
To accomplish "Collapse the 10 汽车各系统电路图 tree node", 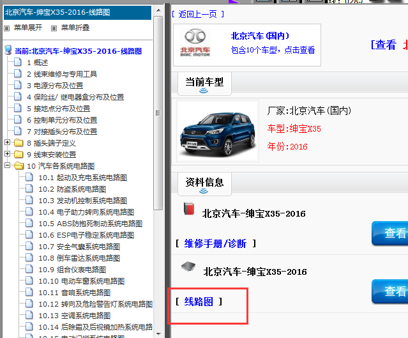I will point(7,165).
